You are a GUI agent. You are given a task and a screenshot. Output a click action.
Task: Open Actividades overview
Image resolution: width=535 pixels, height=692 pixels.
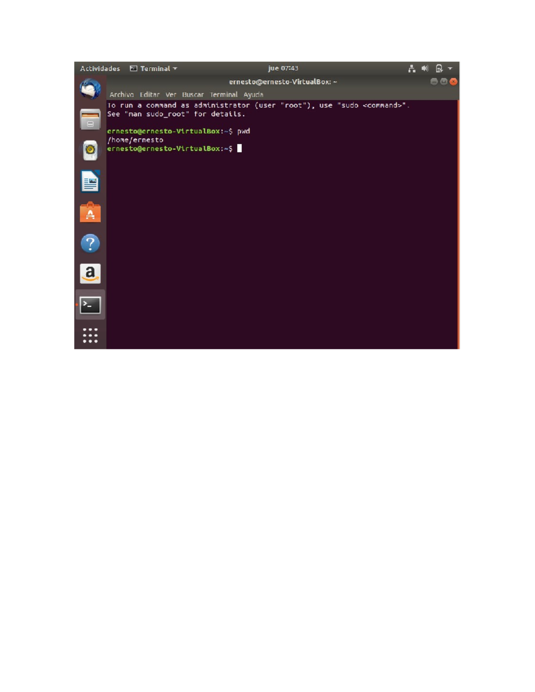pyautogui.click(x=99, y=69)
